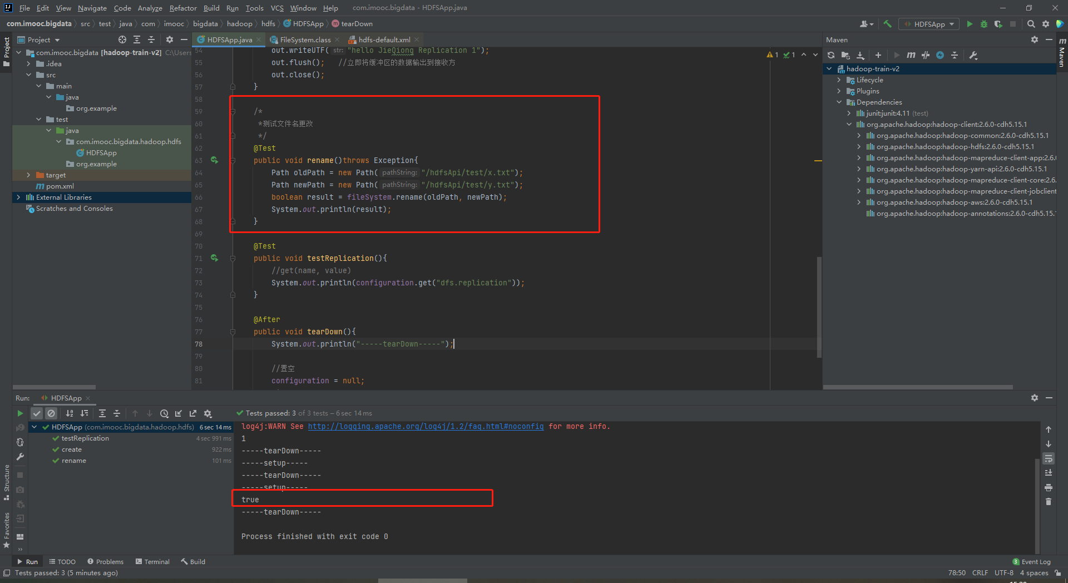The width and height of the screenshot is (1068, 583).
Task: Click run gutter icon beside rename method
Action: pyautogui.click(x=214, y=160)
